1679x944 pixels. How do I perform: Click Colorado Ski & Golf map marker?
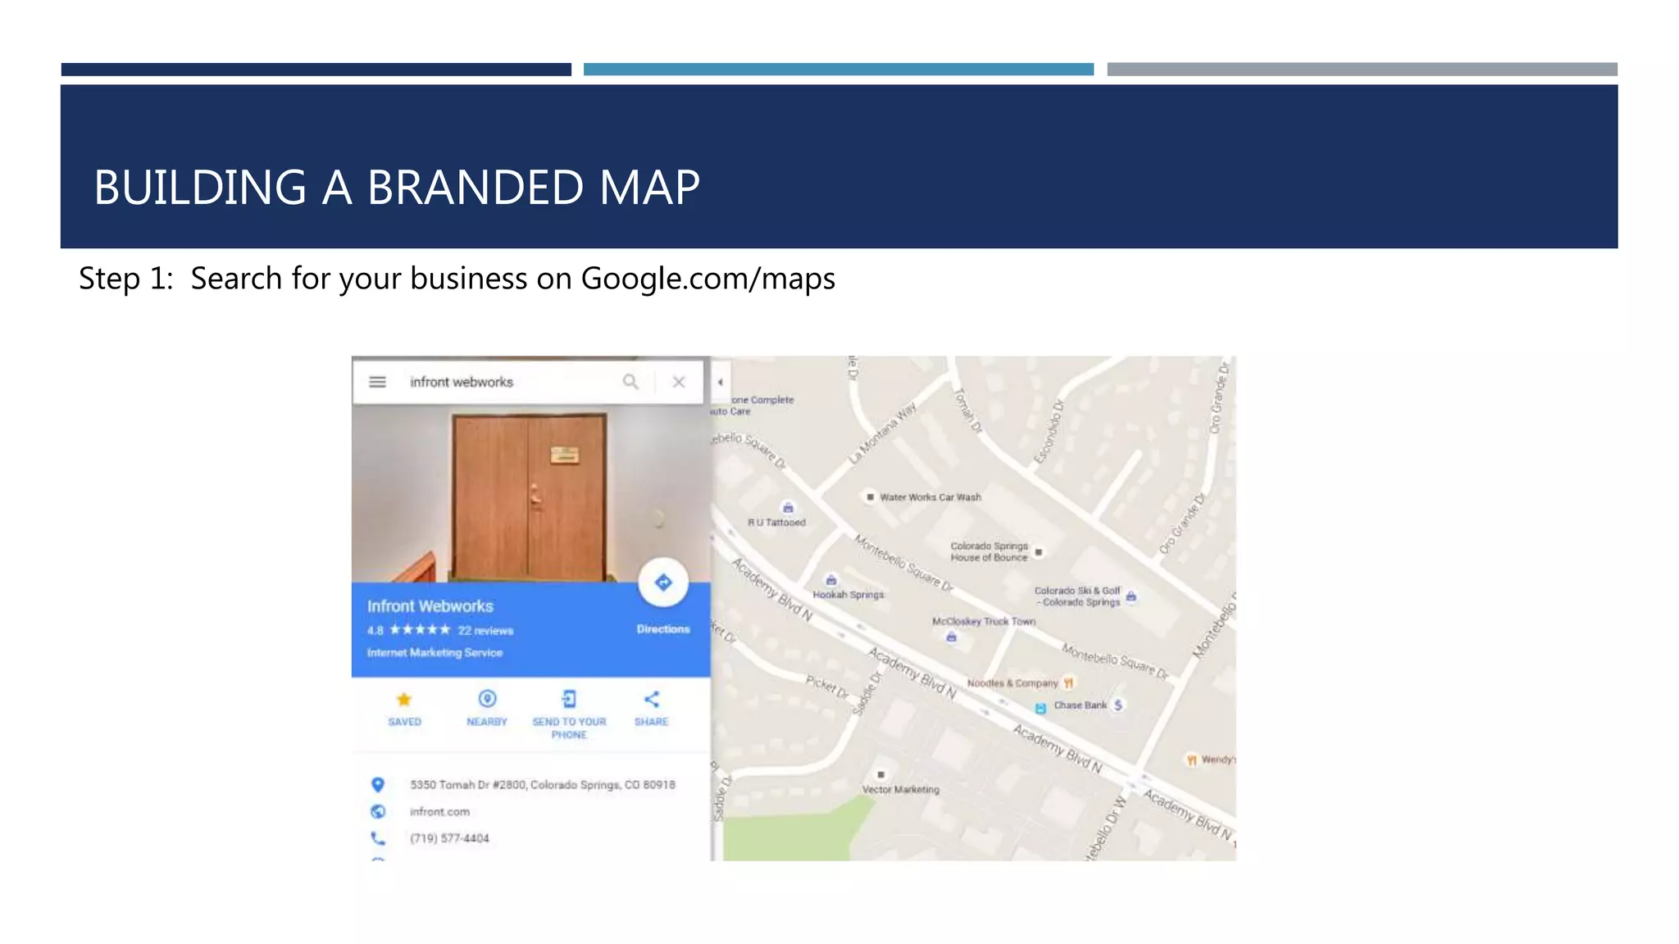(x=1131, y=597)
